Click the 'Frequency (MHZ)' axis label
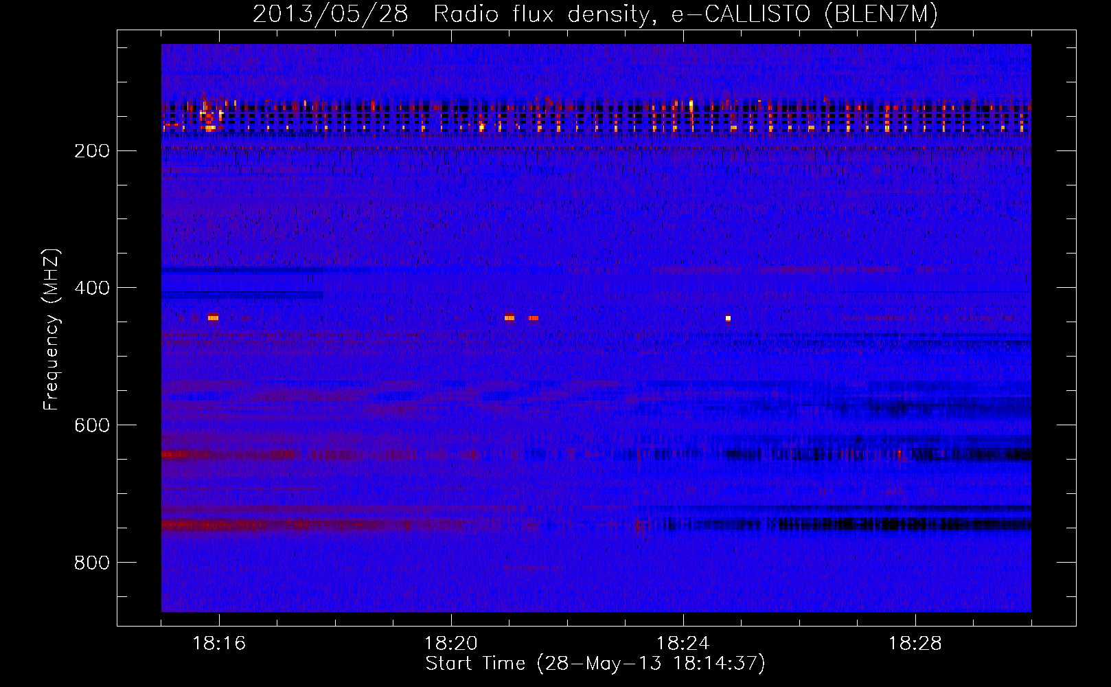This screenshot has height=687, width=1111. point(51,330)
